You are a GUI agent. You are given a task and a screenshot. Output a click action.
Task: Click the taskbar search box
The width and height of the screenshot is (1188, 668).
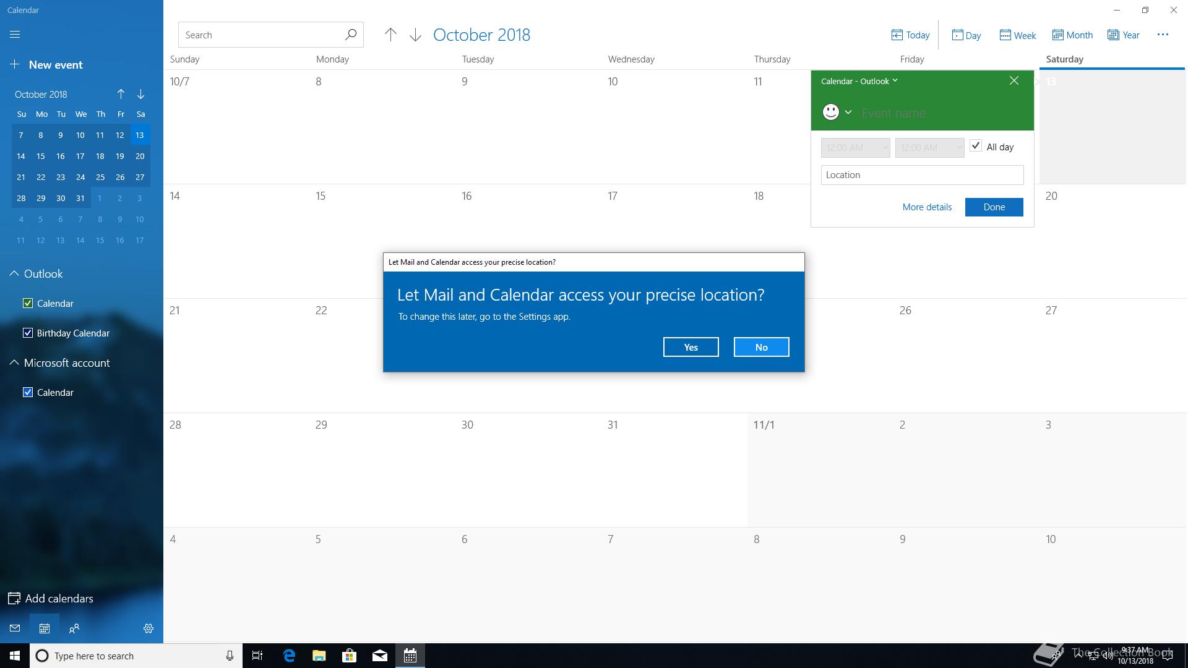click(x=136, y=656)
